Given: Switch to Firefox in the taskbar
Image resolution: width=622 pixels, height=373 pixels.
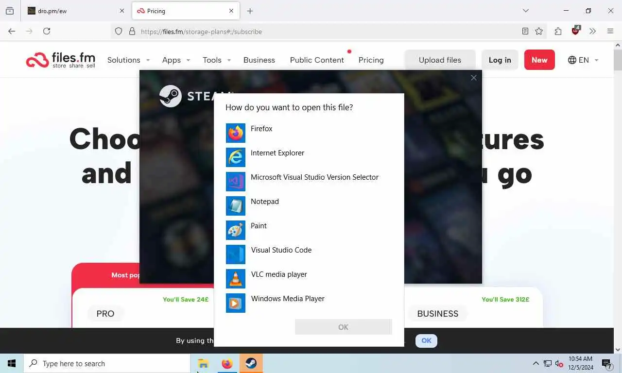Looking at the screenshot, I should (227, 363).
